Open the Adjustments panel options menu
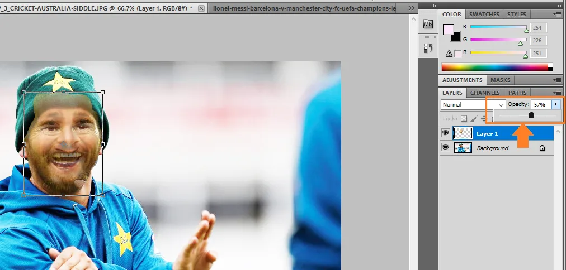This screenshot has width=566, height=270. tap(557, 80)
